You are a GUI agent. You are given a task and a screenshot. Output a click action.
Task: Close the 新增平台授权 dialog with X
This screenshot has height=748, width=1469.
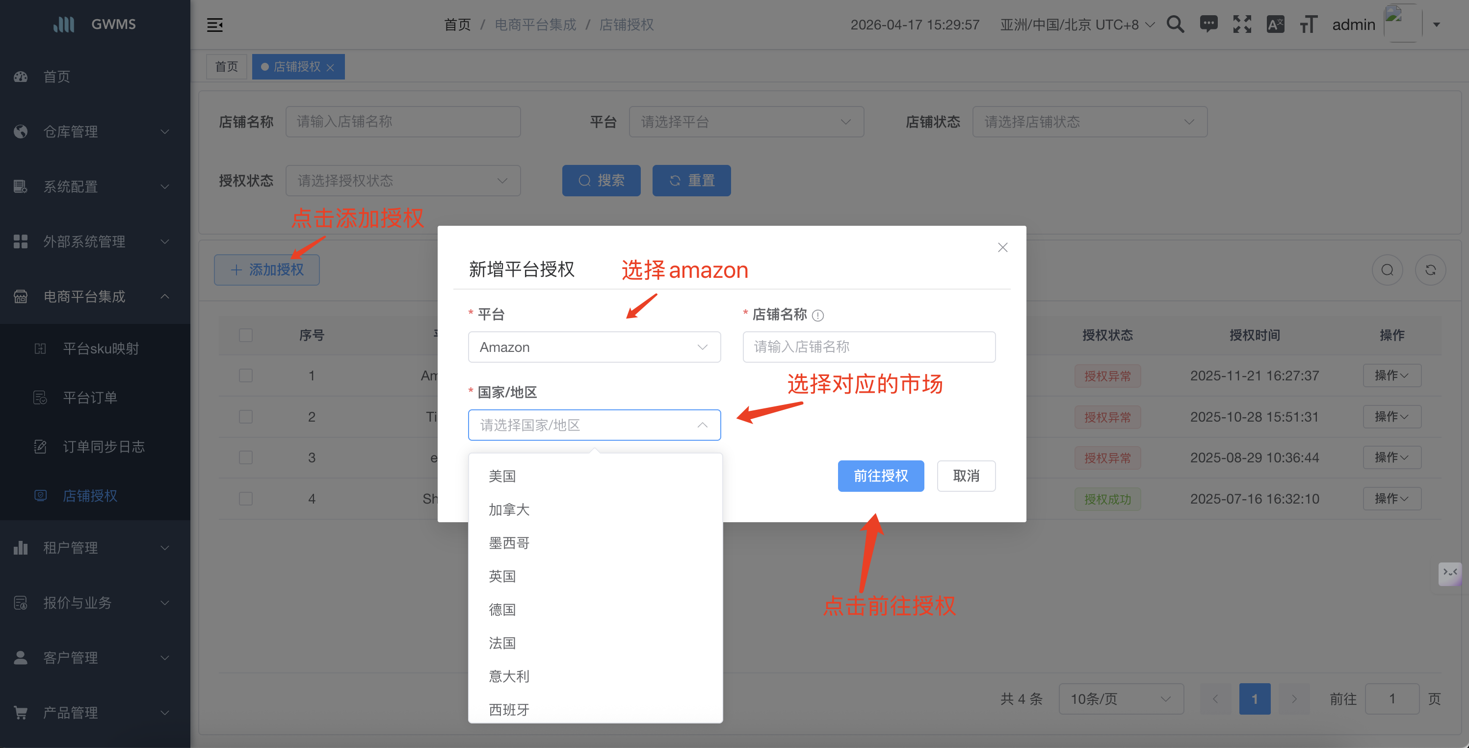[1002, 247]
